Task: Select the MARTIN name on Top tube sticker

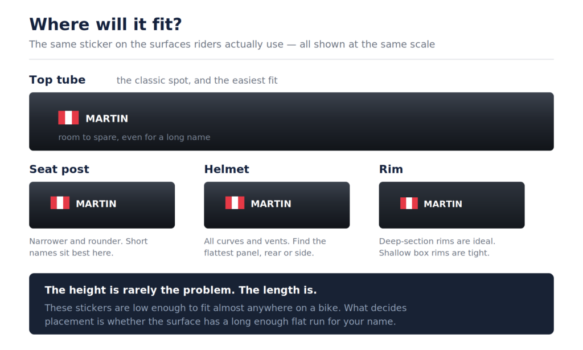Action: [106, 119]
